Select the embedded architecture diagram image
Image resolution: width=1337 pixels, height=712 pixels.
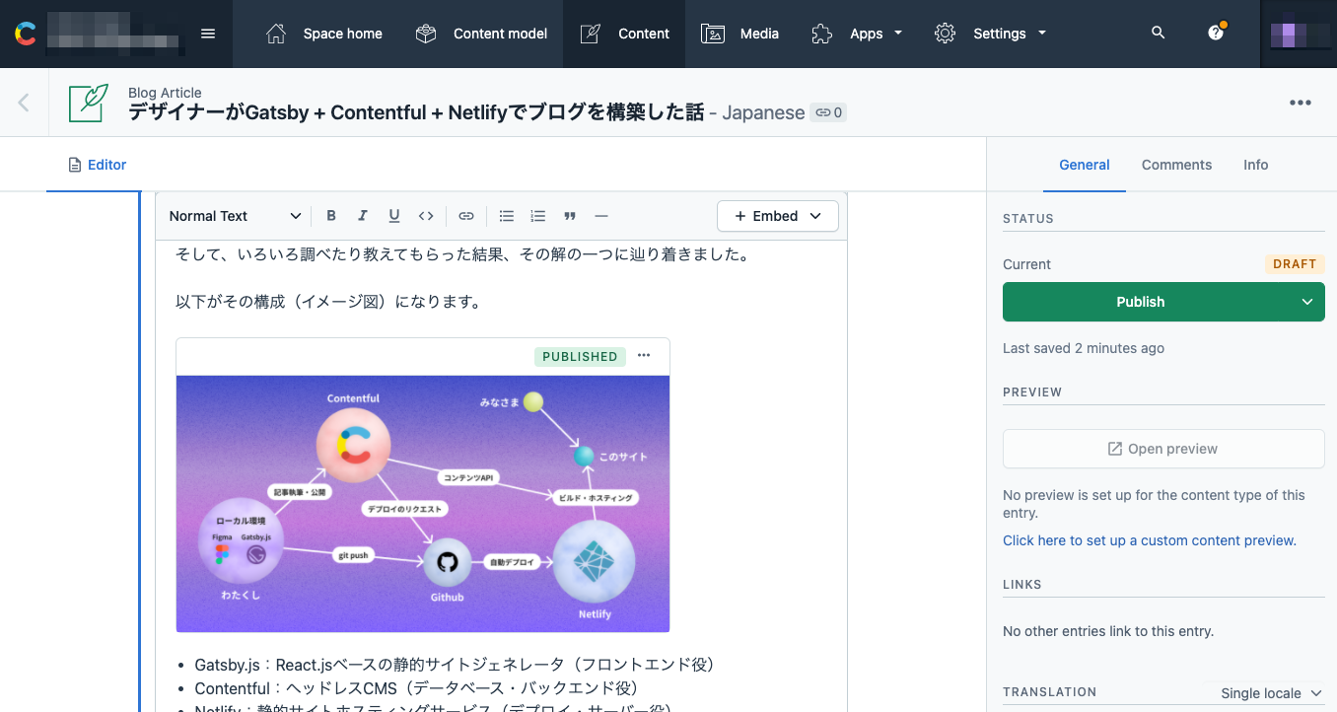pyautogui.click(x=422, y=503)
